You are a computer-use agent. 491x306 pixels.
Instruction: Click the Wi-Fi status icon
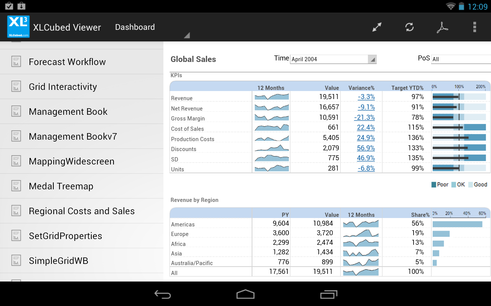pyautogui.click(x=450, y=6)
